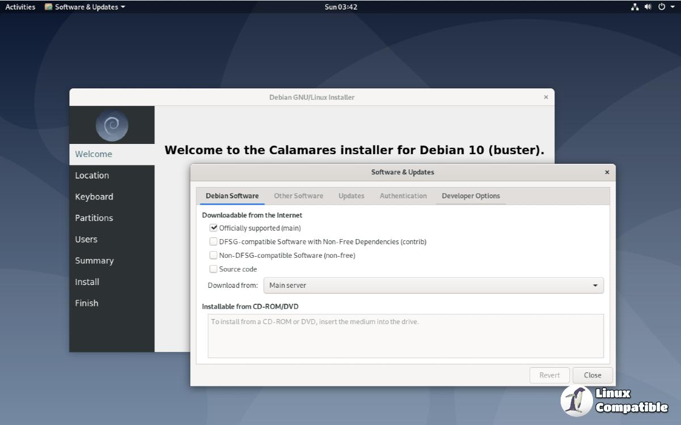Click the volume speaker icon
The image size is (681, 425).
pyautogui.click(x=648, y=7)
